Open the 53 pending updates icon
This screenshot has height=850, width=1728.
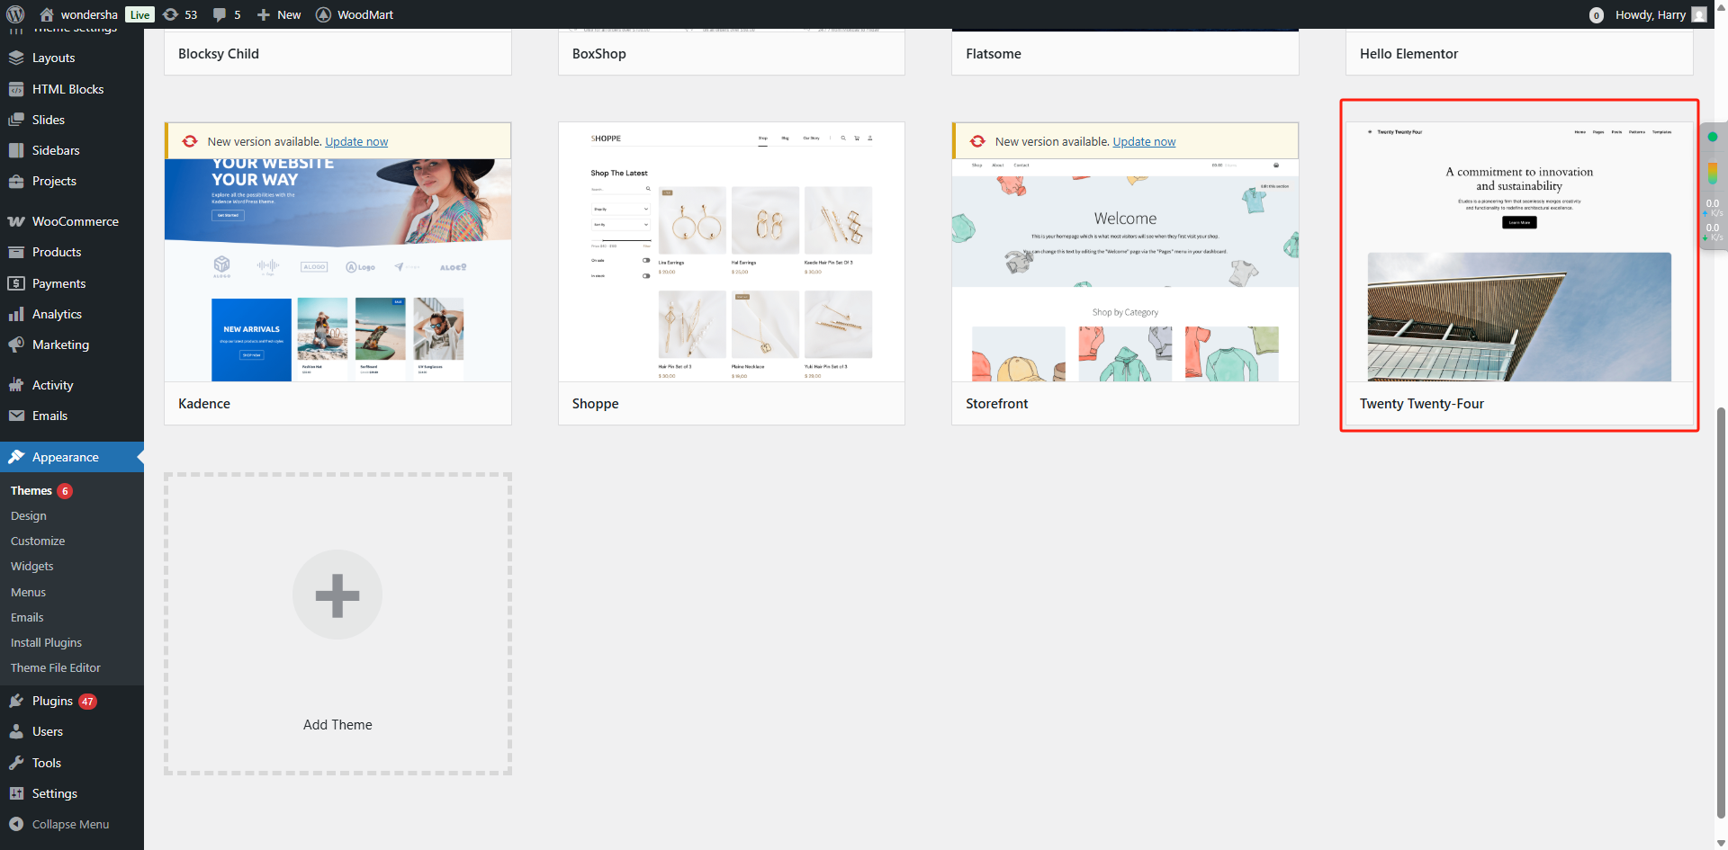click(x=170, y=14)
